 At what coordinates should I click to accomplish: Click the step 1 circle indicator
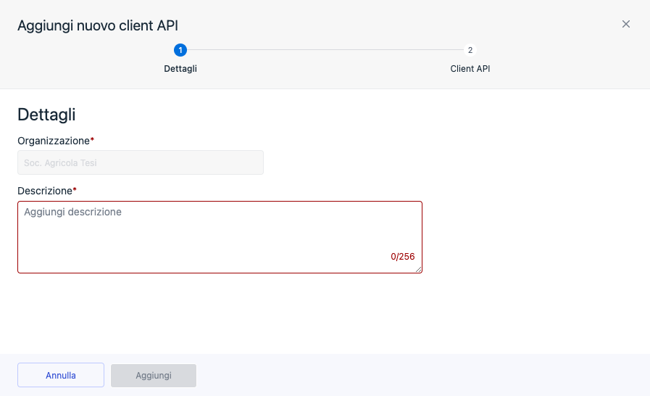180,50
